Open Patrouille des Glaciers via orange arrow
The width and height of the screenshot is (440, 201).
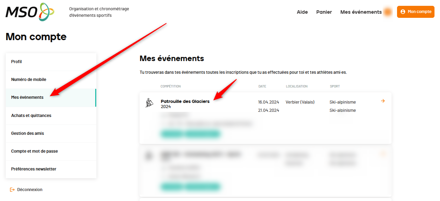click(383, 101)
